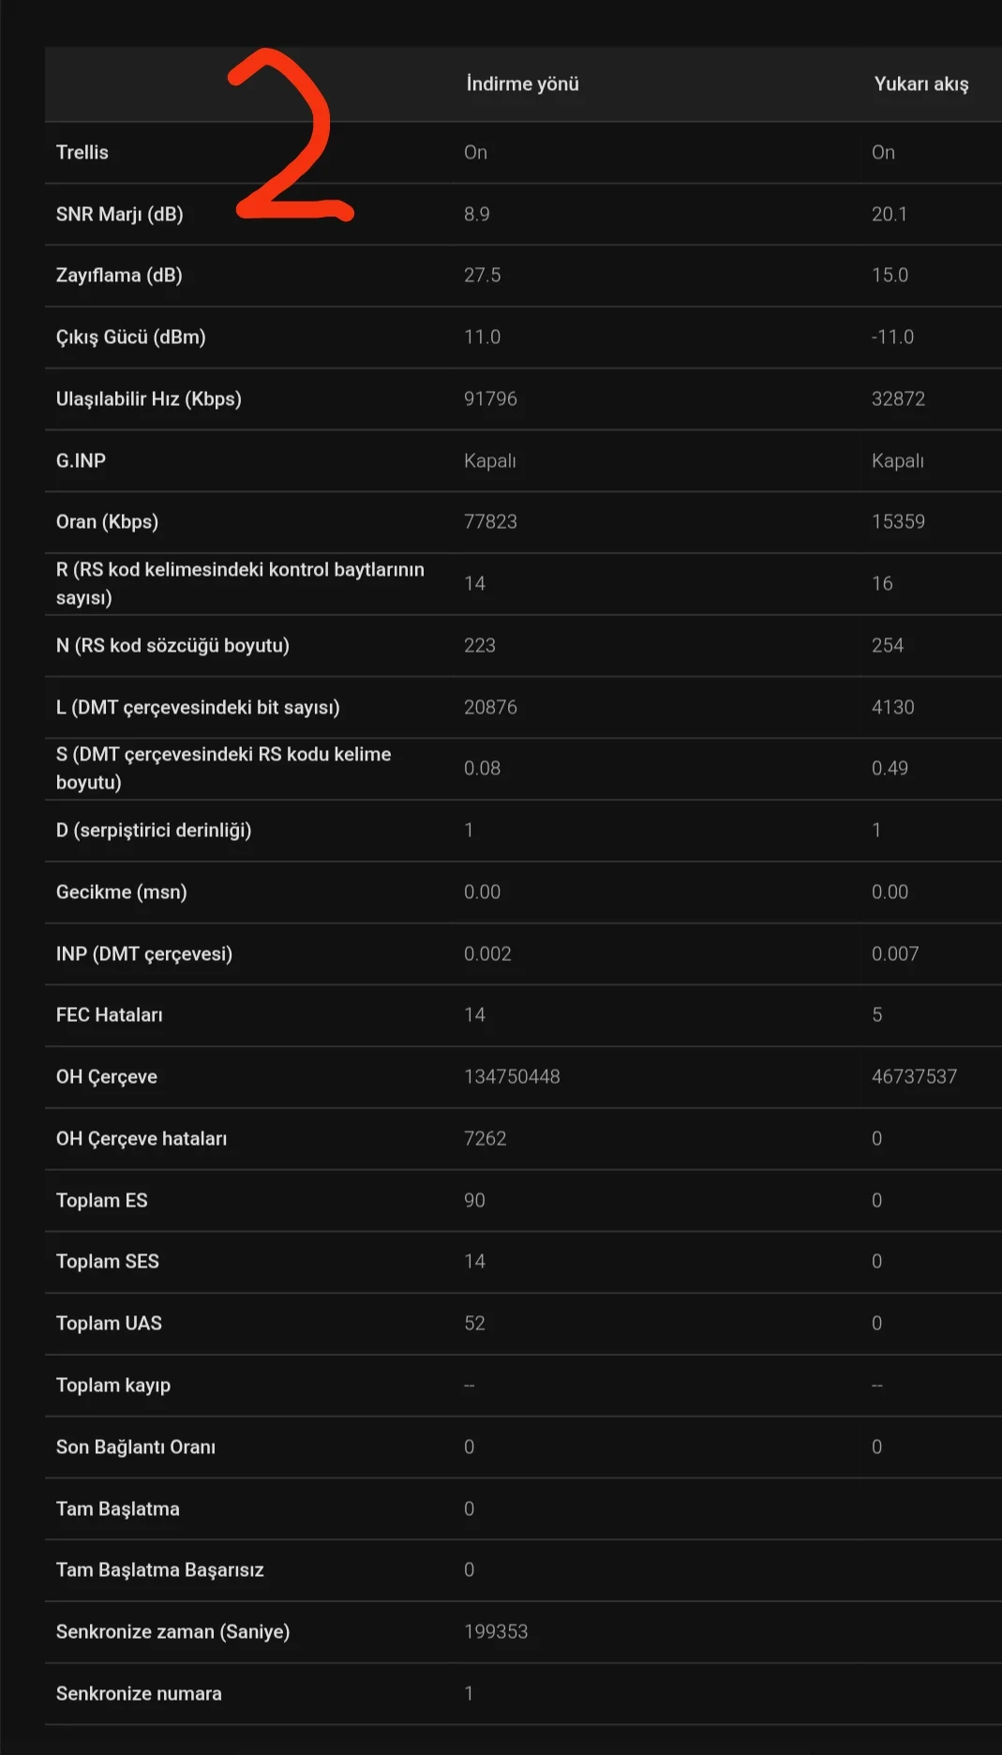Click the Senkronize zaman value 199353

coord(496,1632)
